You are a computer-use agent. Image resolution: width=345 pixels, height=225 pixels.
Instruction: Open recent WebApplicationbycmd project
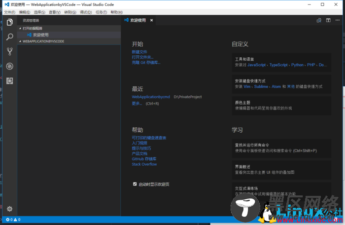[151, 97]
